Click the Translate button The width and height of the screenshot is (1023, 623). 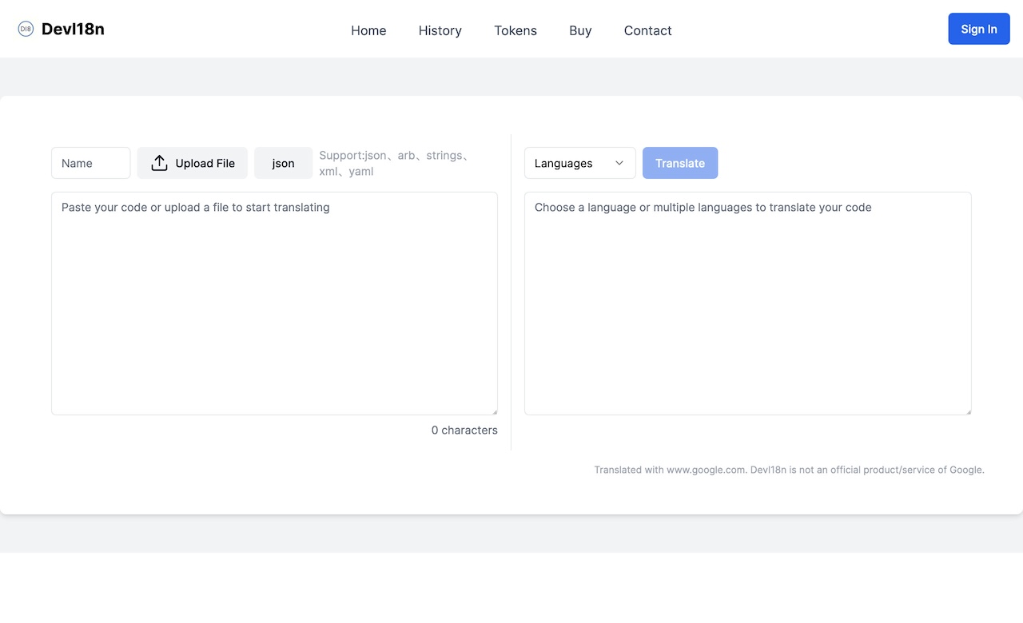(680, 163)
